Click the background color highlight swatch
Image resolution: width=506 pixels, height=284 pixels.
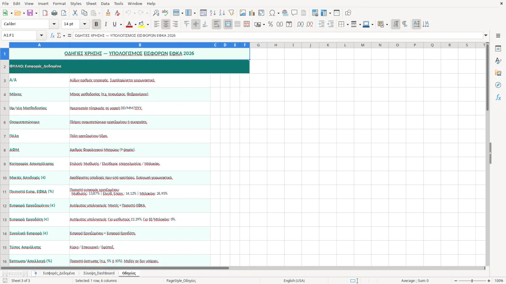click(141, 24)
